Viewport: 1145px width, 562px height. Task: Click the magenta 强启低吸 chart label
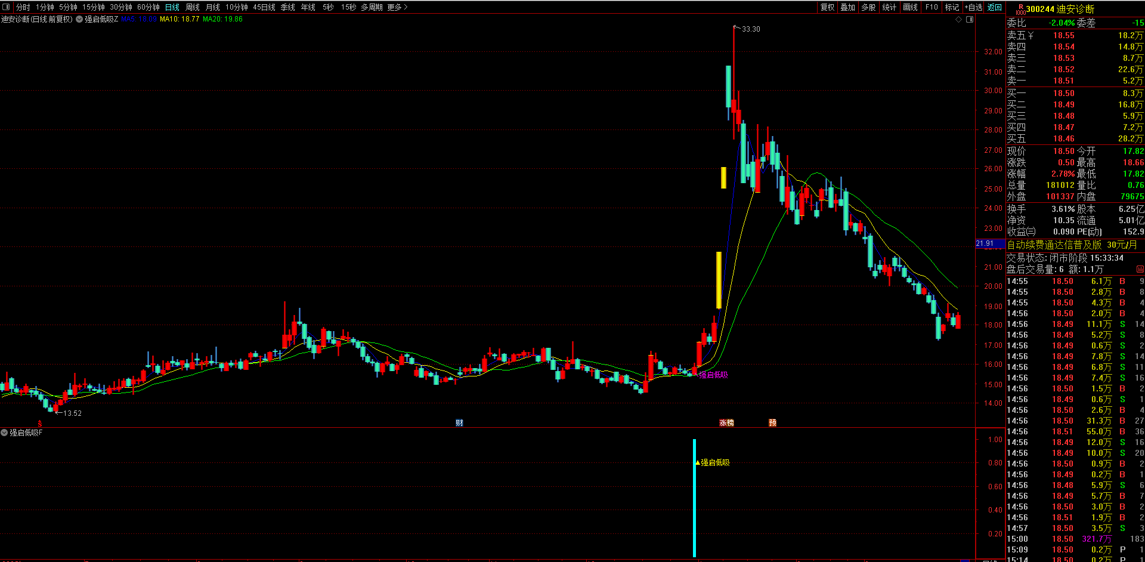click(714, 375)
